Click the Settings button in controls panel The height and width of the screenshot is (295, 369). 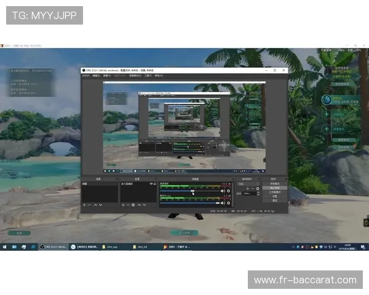[x=274, y=196]
